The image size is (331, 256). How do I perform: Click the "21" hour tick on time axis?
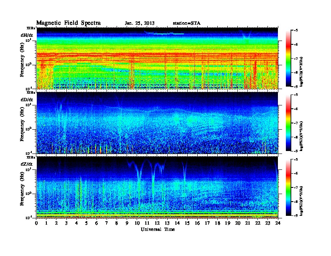coord(247,223)
